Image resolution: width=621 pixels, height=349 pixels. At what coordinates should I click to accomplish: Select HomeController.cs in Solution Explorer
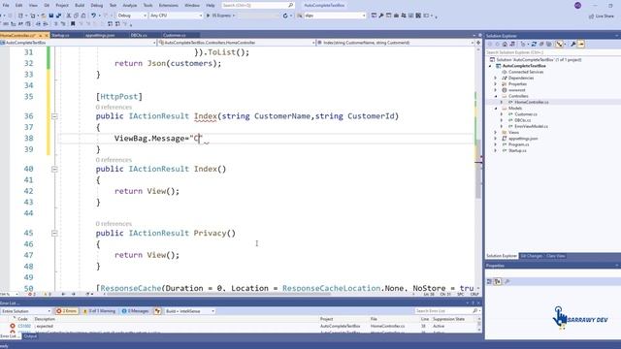pyautogui.click(x=532, y=102)
